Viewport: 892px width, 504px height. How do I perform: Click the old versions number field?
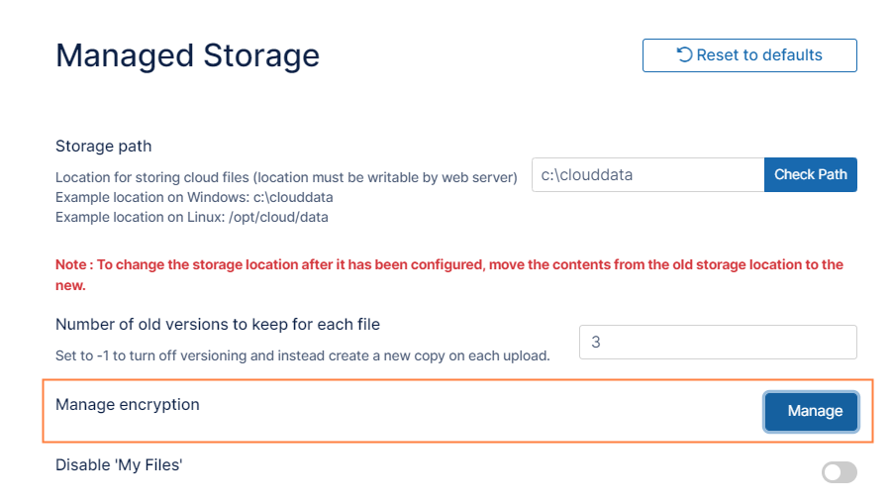717,343
